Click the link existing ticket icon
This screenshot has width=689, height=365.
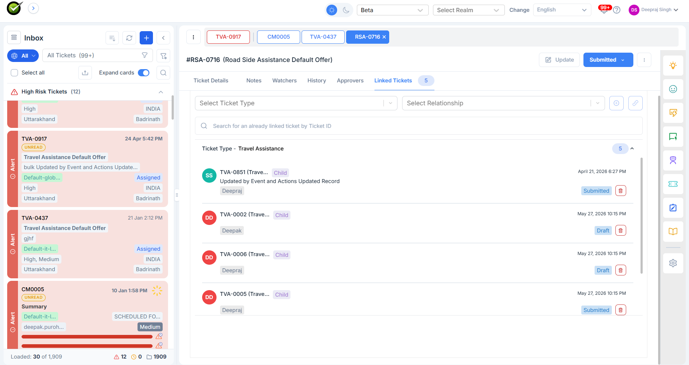pyautogui.click(x=636, y=103)
